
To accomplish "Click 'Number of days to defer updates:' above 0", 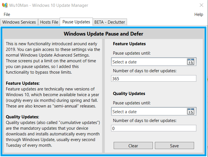I will 145,121.
